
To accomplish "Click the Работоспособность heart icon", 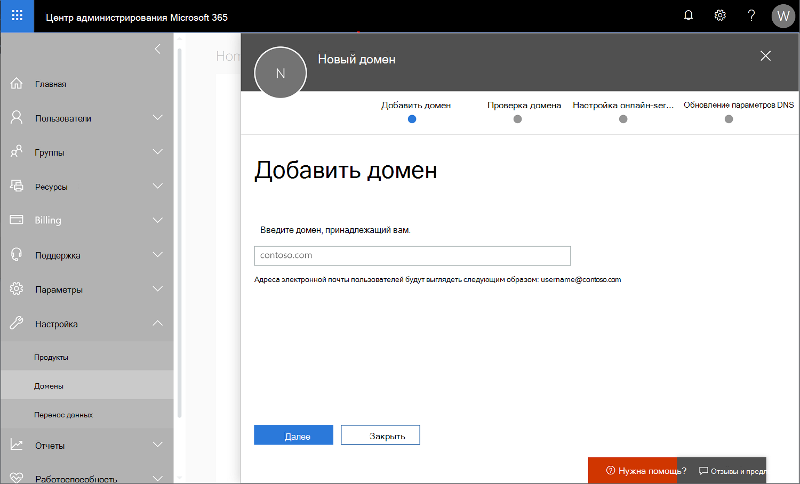I will point(17,478).
